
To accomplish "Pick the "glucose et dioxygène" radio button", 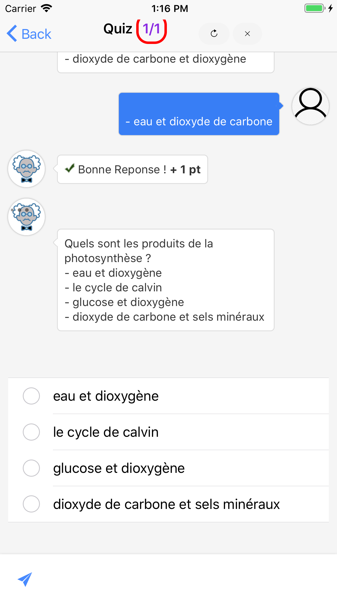I will pyautogui.click(x=31, y=468).
